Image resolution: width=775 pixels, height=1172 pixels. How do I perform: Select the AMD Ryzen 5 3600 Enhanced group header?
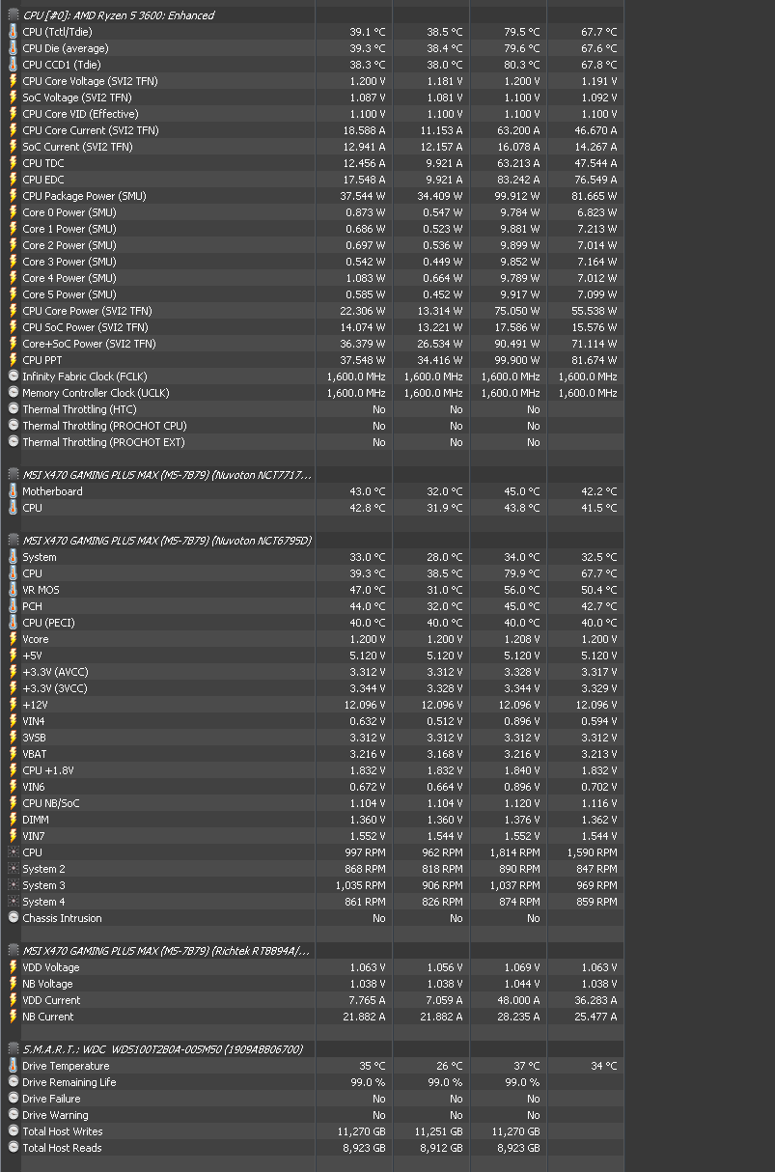click(x=119, y=15)
